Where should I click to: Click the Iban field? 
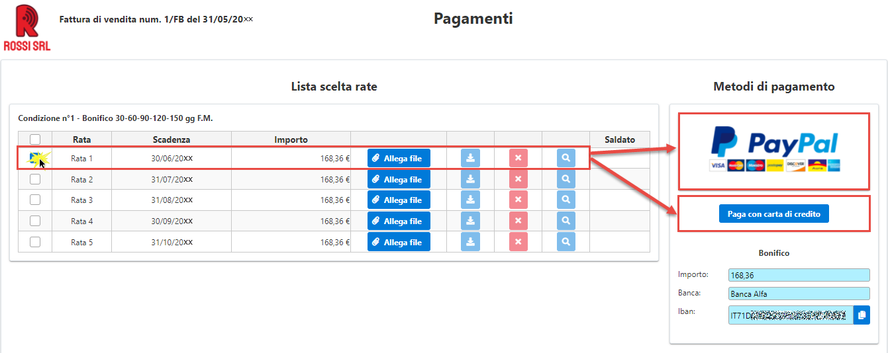pos(791,315)
